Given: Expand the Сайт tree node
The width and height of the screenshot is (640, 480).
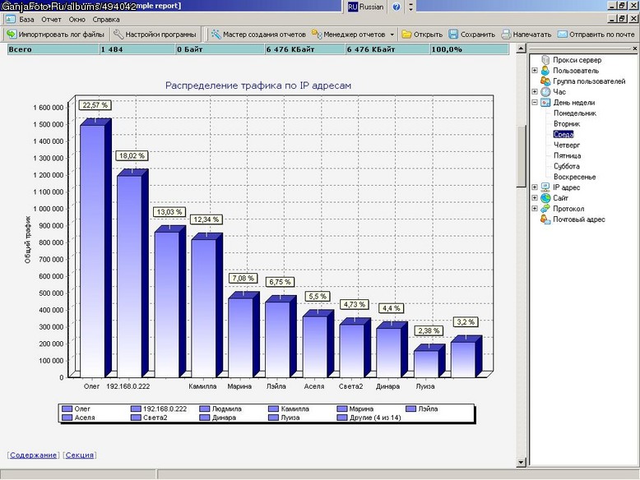Looking at the screenshot, I should pos(535,198).
